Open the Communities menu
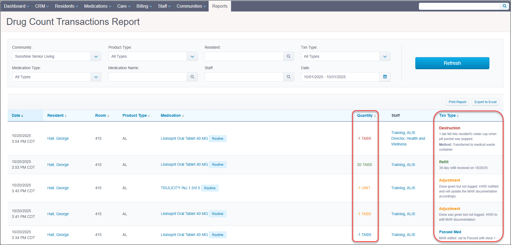Viewport: 511px width, 245px height. (191, 6)
